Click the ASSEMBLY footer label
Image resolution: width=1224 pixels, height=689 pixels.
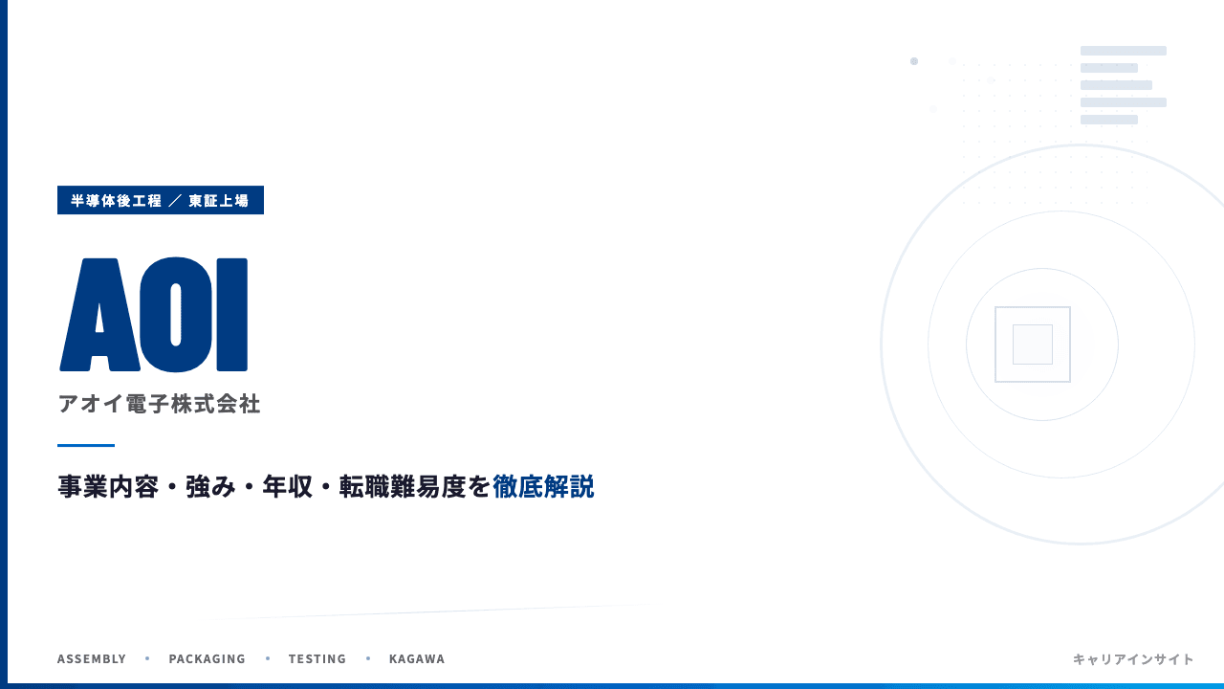point(92,659)
